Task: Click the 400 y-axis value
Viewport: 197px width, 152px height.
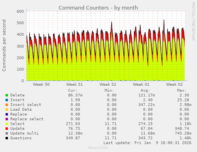Action: 20,35
